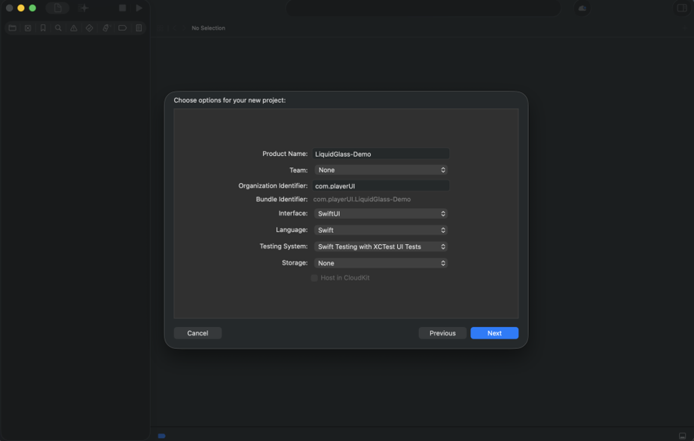Click the Cancel button
This screenshot has height=441, width=694.
tap(197, 333)
